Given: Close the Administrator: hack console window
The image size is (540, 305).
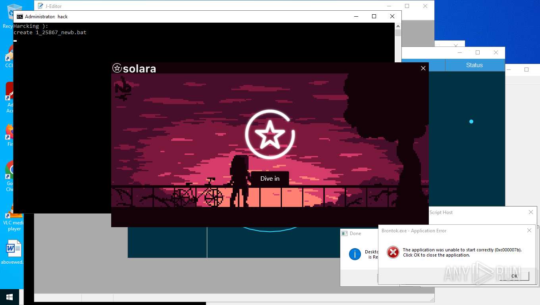Looking at the screenshot, I should (x=392, y=16).
